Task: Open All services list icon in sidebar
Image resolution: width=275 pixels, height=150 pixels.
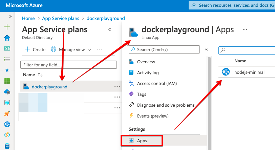Action: (7, 59)
